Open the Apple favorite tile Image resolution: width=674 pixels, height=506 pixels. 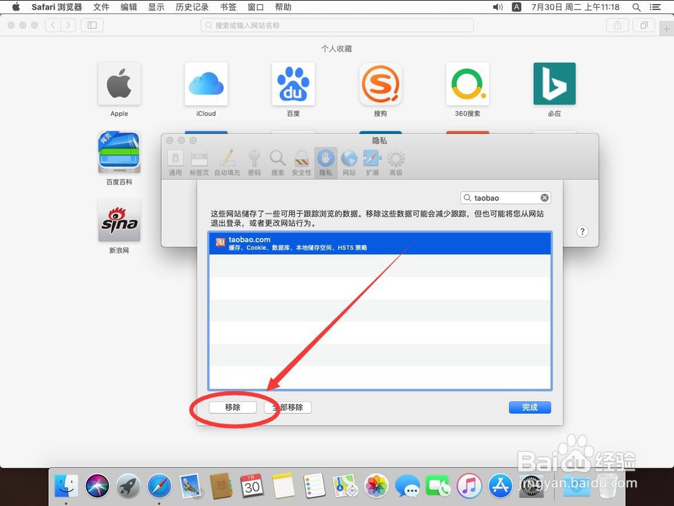coord(119,84)
